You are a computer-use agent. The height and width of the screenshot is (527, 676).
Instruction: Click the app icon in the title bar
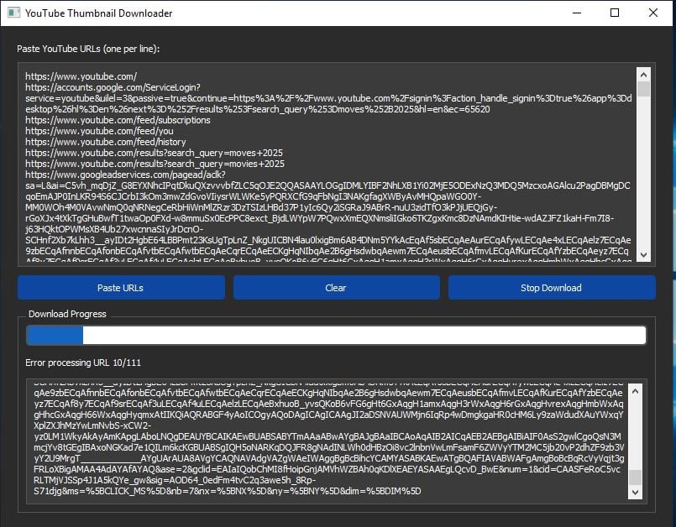tap(11, 13)
